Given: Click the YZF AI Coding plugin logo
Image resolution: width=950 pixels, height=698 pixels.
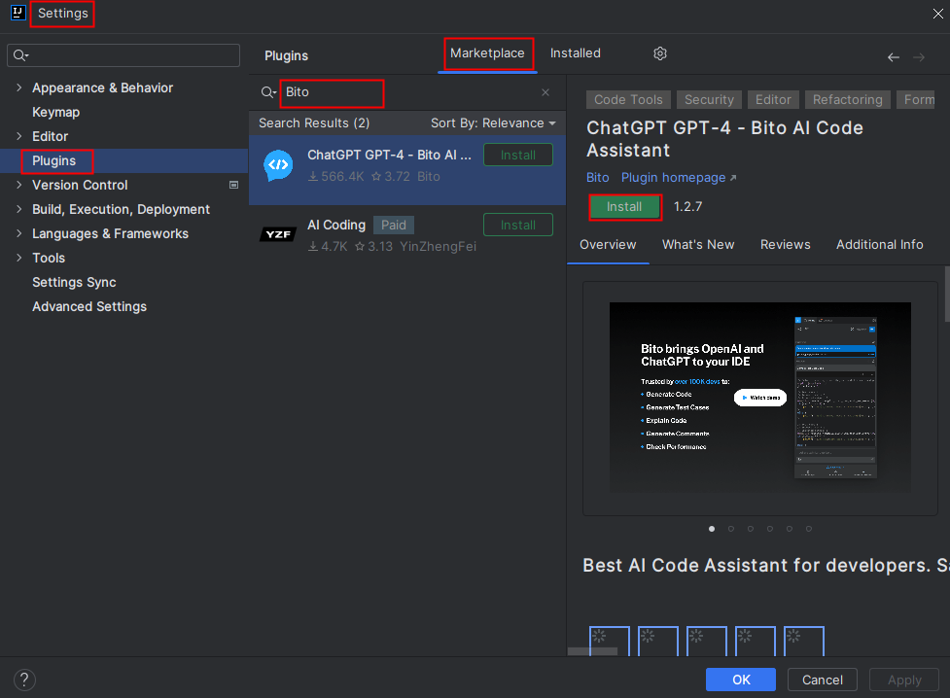Looking at the screenshot, I should (278, 234).
